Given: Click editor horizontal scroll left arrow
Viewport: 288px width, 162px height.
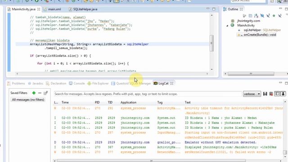Looking at the screenshot, I should (17, 74).
